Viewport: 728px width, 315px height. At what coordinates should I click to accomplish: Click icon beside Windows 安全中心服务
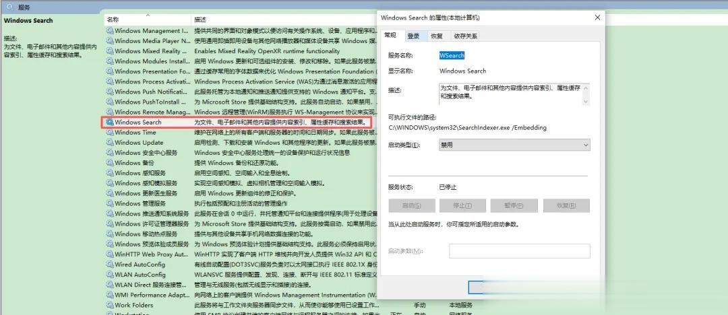click(x=110, y=153)
